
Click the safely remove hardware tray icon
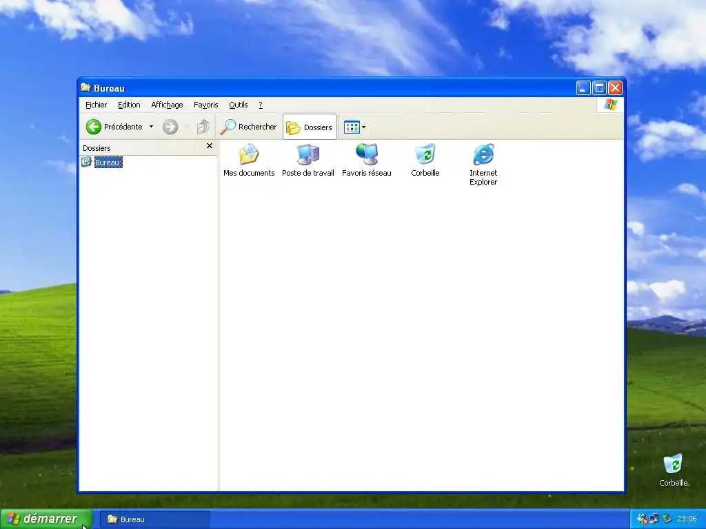click(667, 519)
